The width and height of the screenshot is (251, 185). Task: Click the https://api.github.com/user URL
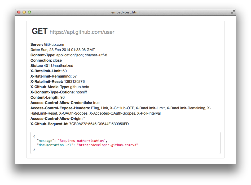(82, 32)
